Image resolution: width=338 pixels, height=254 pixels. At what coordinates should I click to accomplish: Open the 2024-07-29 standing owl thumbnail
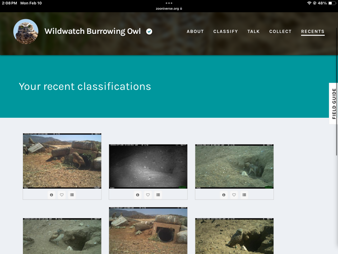[234, 236]
